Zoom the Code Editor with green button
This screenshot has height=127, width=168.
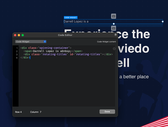click(x=23, y=35)
